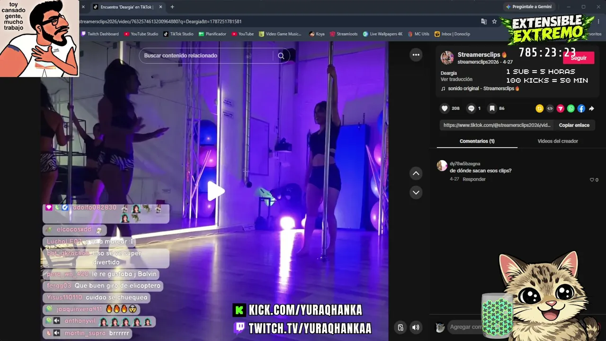Open the Koya bookmark
Screen dimensions: 606x341
point(317,34)
